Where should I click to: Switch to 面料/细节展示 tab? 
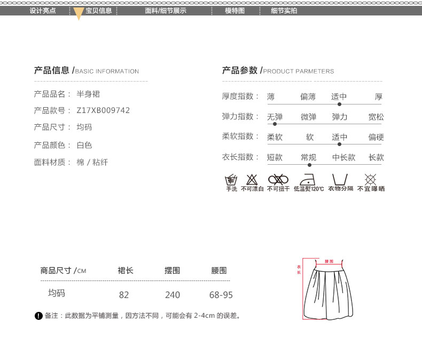click(x=166, y=11)
